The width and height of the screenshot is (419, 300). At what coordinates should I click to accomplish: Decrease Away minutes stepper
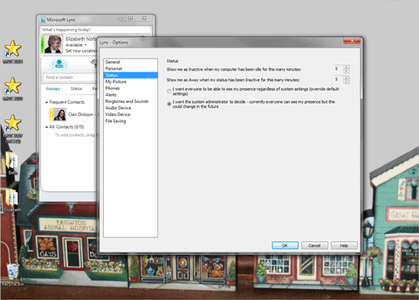point(346,81)
